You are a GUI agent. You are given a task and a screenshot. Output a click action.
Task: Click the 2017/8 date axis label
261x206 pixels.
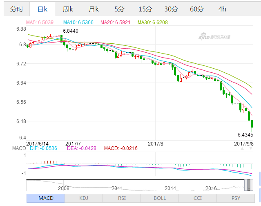pyautogui.click(x=156, y=143)
